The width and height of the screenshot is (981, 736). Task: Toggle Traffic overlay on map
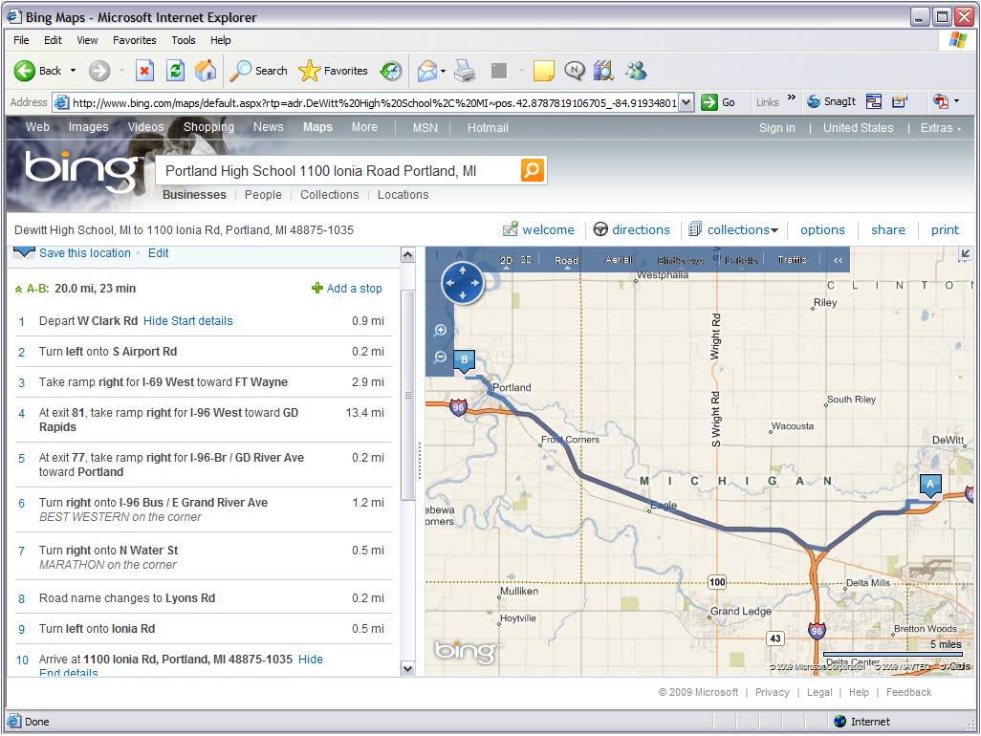tap(792, 259)
